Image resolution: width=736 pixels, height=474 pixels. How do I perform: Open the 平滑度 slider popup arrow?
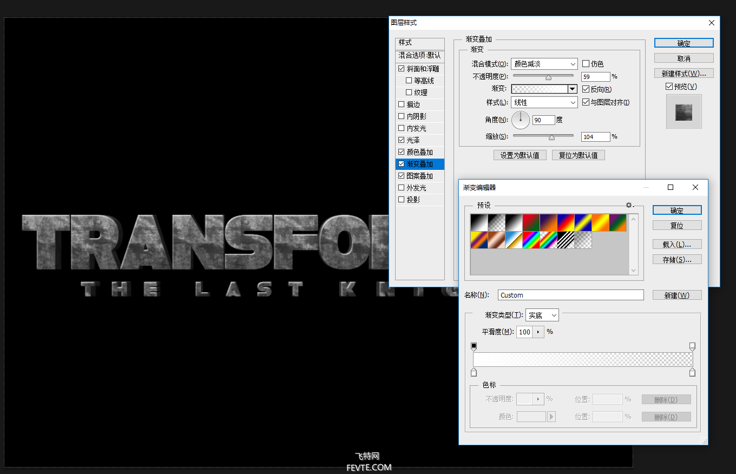(x=538, y=332)
